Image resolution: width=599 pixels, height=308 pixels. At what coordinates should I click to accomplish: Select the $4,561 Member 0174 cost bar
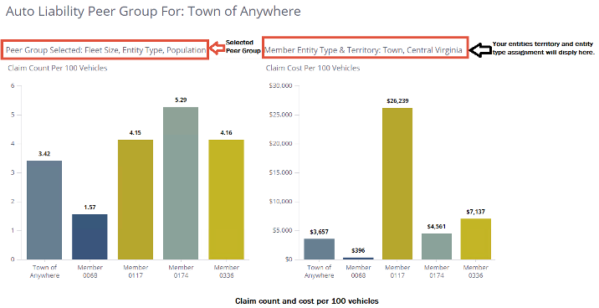[437, 246]
